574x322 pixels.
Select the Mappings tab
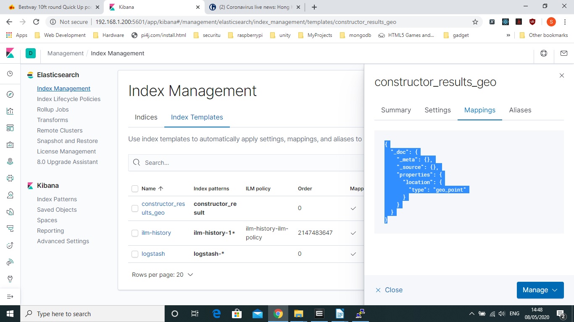[480, 110]
